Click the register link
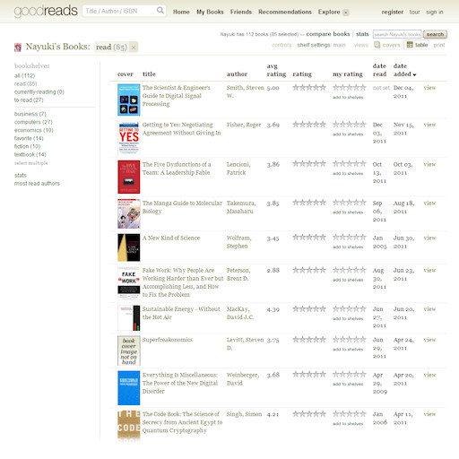Image resolution: width=459 pixels, height=459 pixels. coord(393,12)
